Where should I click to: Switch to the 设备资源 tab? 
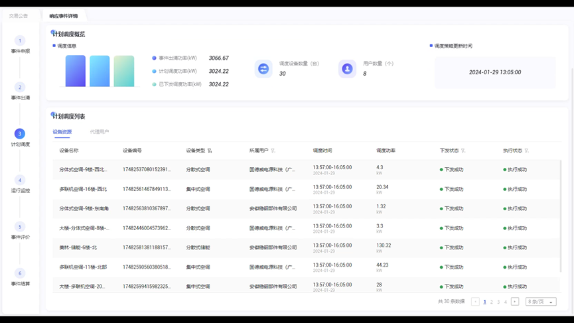pos(62,132)
